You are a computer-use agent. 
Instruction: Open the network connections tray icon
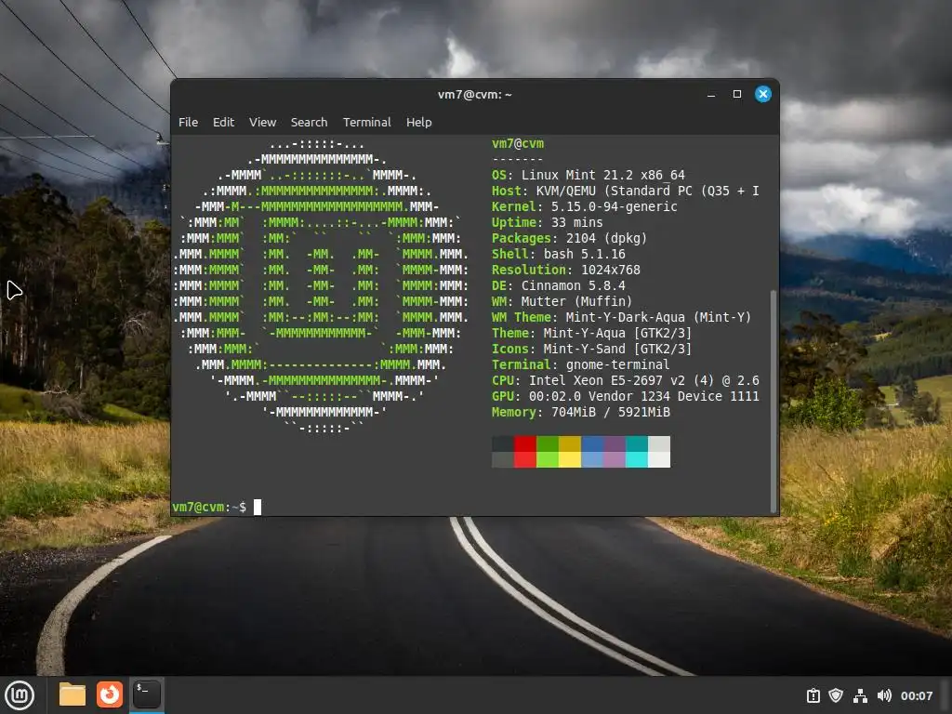(x=860, y=695)
